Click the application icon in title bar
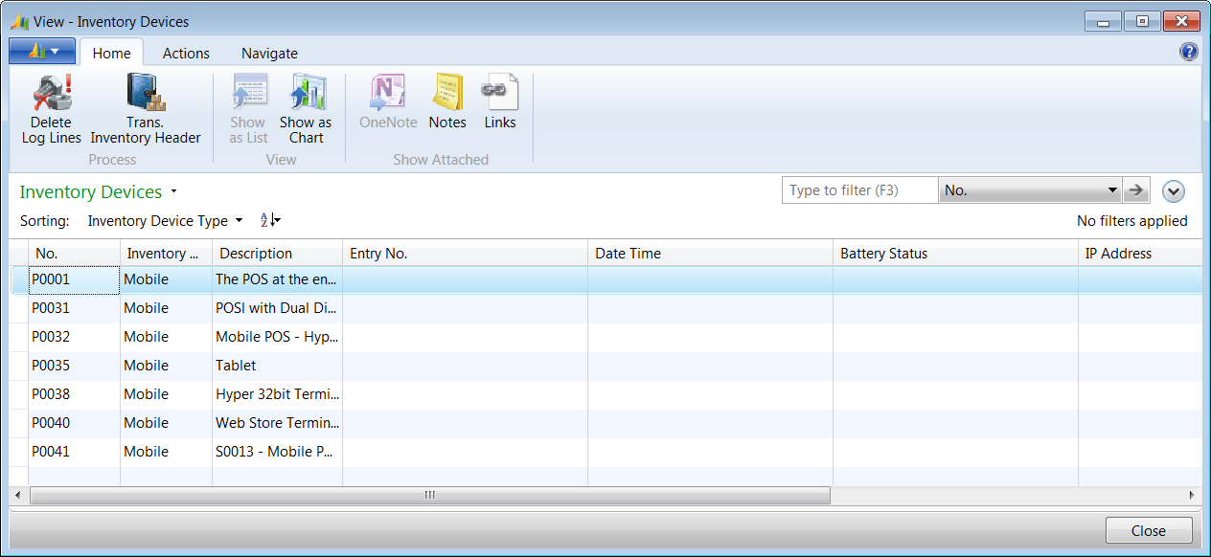This screenshot has width=1211, height=557. coord(20,21)
